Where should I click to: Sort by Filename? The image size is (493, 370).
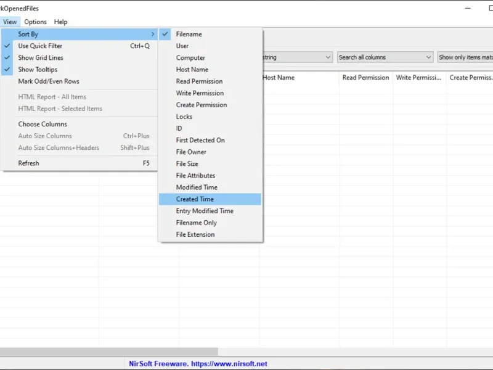coord(210,35)
